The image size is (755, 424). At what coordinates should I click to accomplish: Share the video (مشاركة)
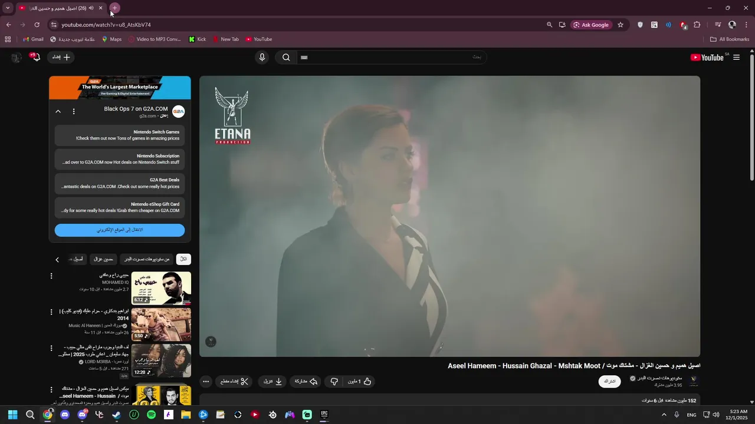[x=306, y=382]
